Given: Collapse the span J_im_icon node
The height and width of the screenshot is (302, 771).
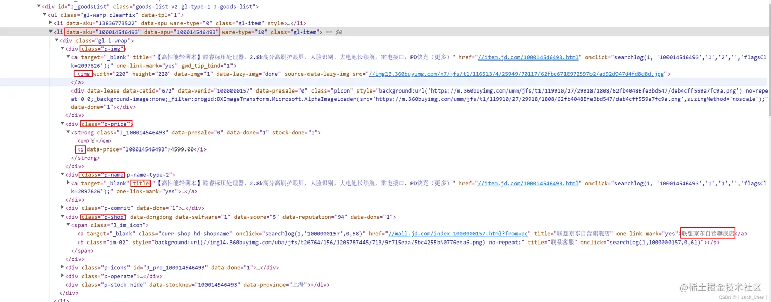Looking at the screenshot, I should click(68, 225).
